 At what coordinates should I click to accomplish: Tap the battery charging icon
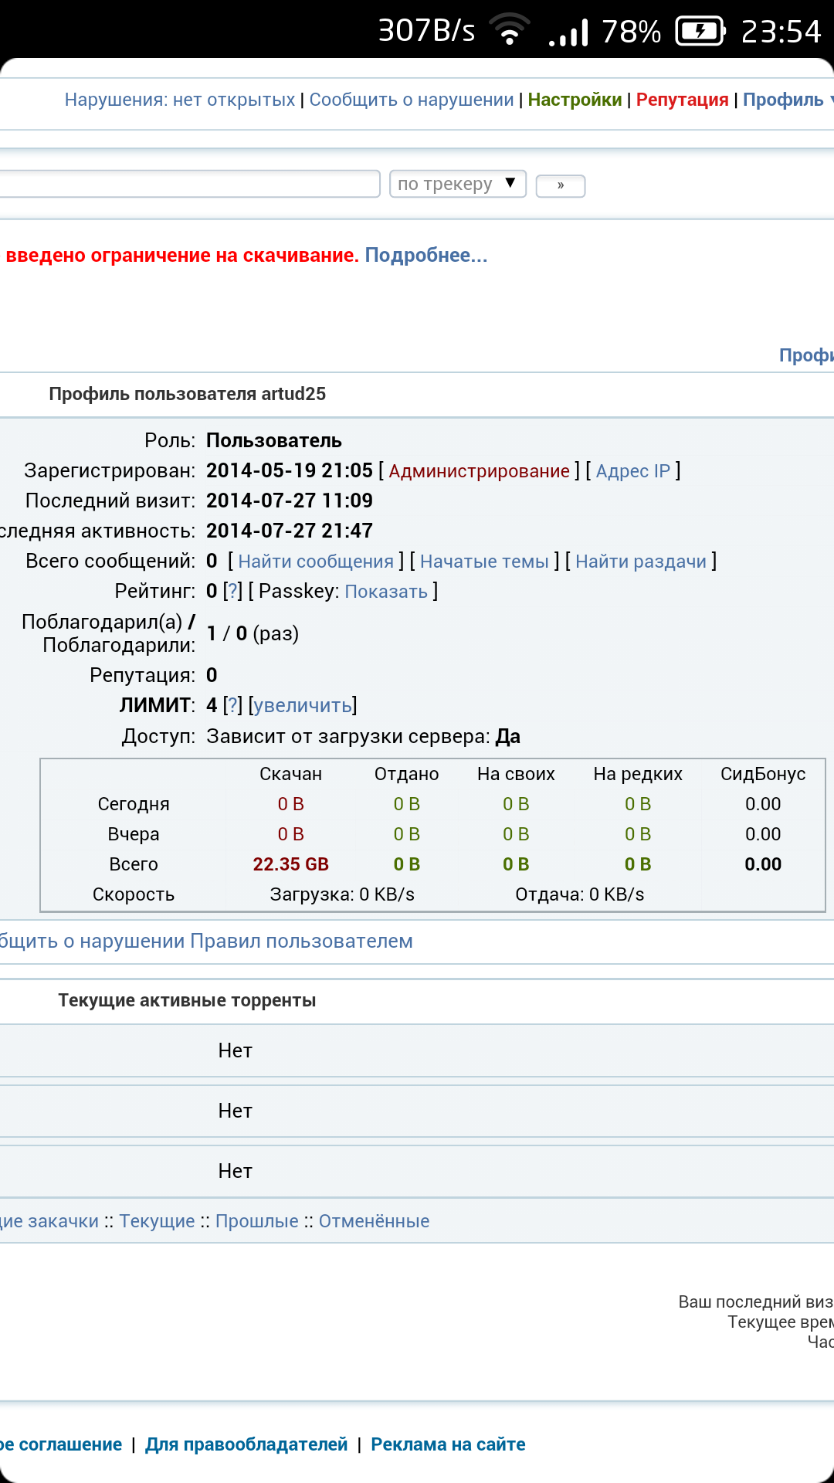coord(700,32)
